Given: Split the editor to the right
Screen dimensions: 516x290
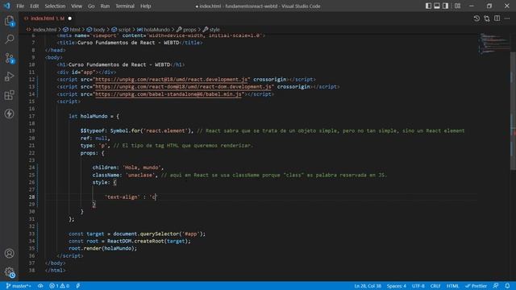Looking at the screenshot, I should [497, 19].
